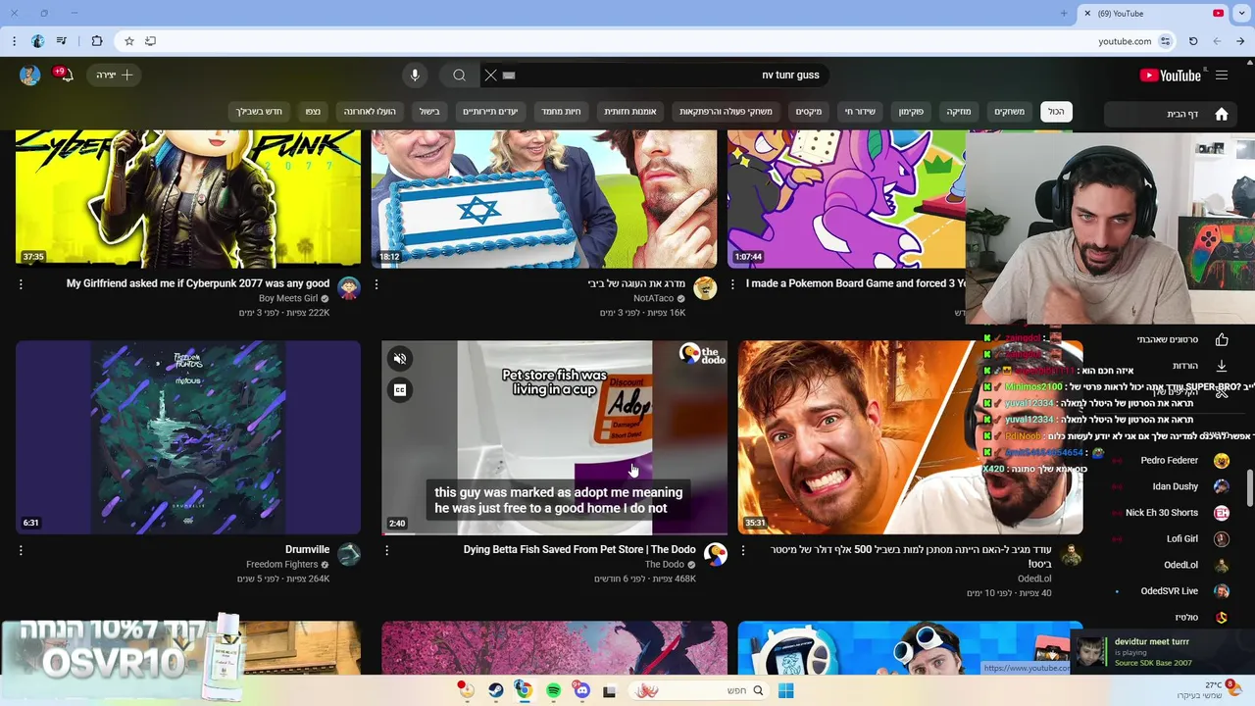Clear the search box with X
Image resolution: width=1255 pixels, height=706 pixels.
point(490,76)
